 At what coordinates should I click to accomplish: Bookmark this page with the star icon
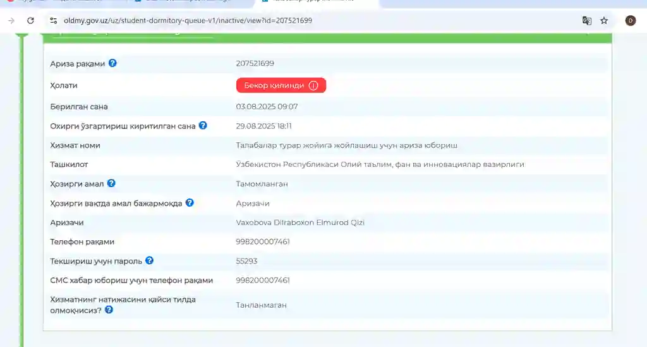coord(604,20)
